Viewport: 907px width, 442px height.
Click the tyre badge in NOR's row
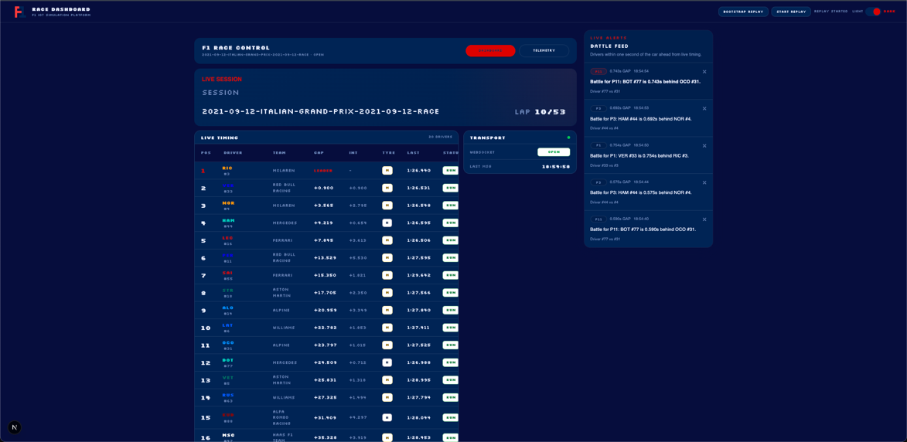click(387, 205)
